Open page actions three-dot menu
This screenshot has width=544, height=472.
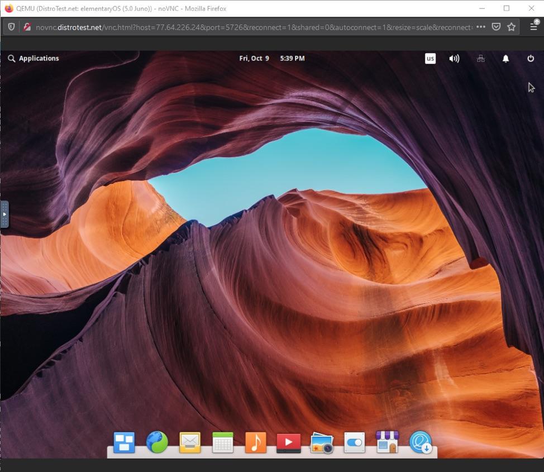[x=480, y=27]
